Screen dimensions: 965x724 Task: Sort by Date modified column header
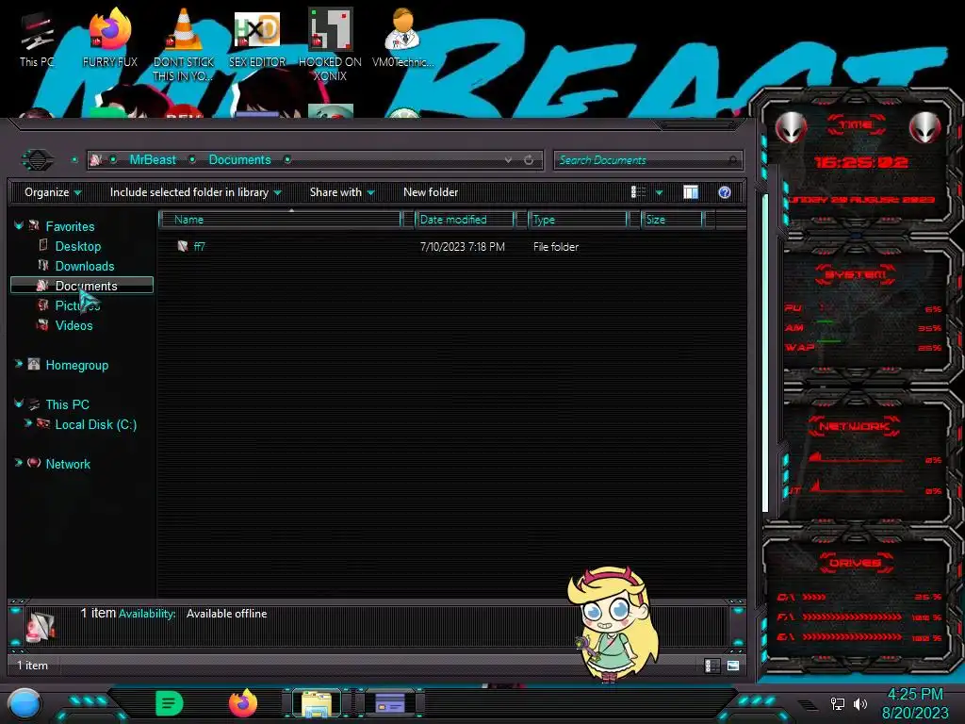coord(465,219)
